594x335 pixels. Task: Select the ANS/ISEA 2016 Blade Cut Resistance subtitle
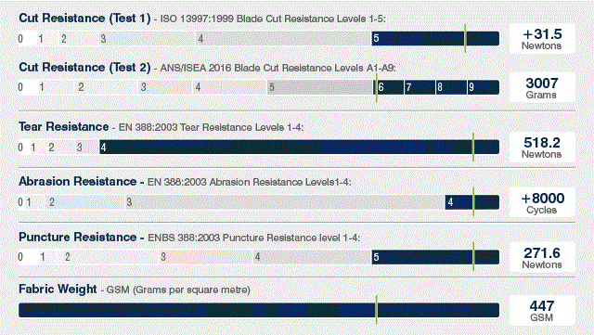point(278,69)
